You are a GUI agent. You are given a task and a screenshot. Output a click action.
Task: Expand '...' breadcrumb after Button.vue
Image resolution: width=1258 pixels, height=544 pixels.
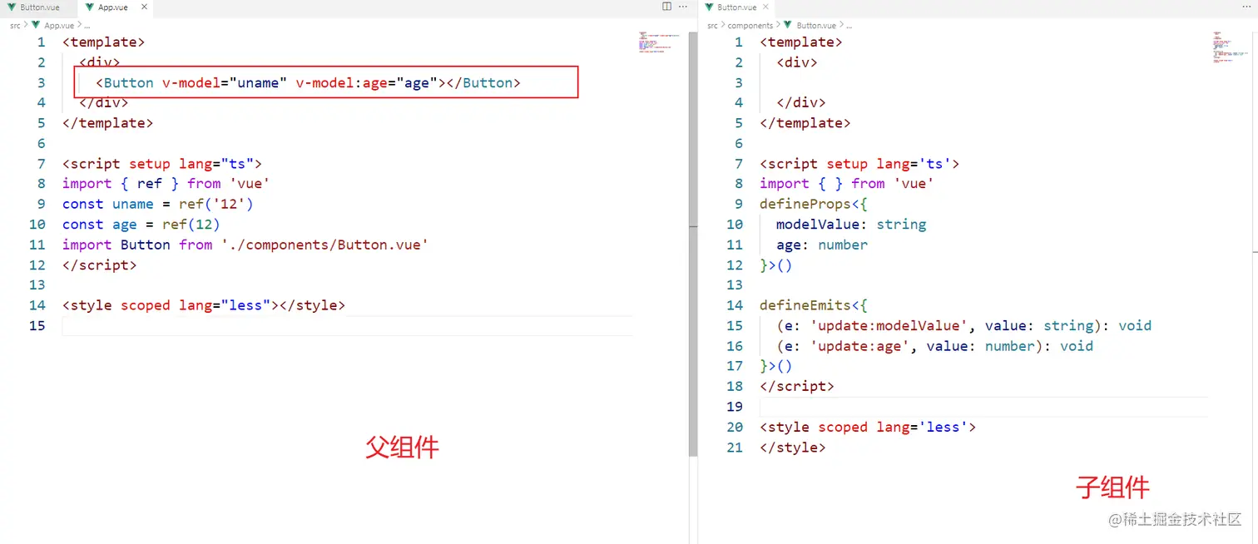pos(849,26)
